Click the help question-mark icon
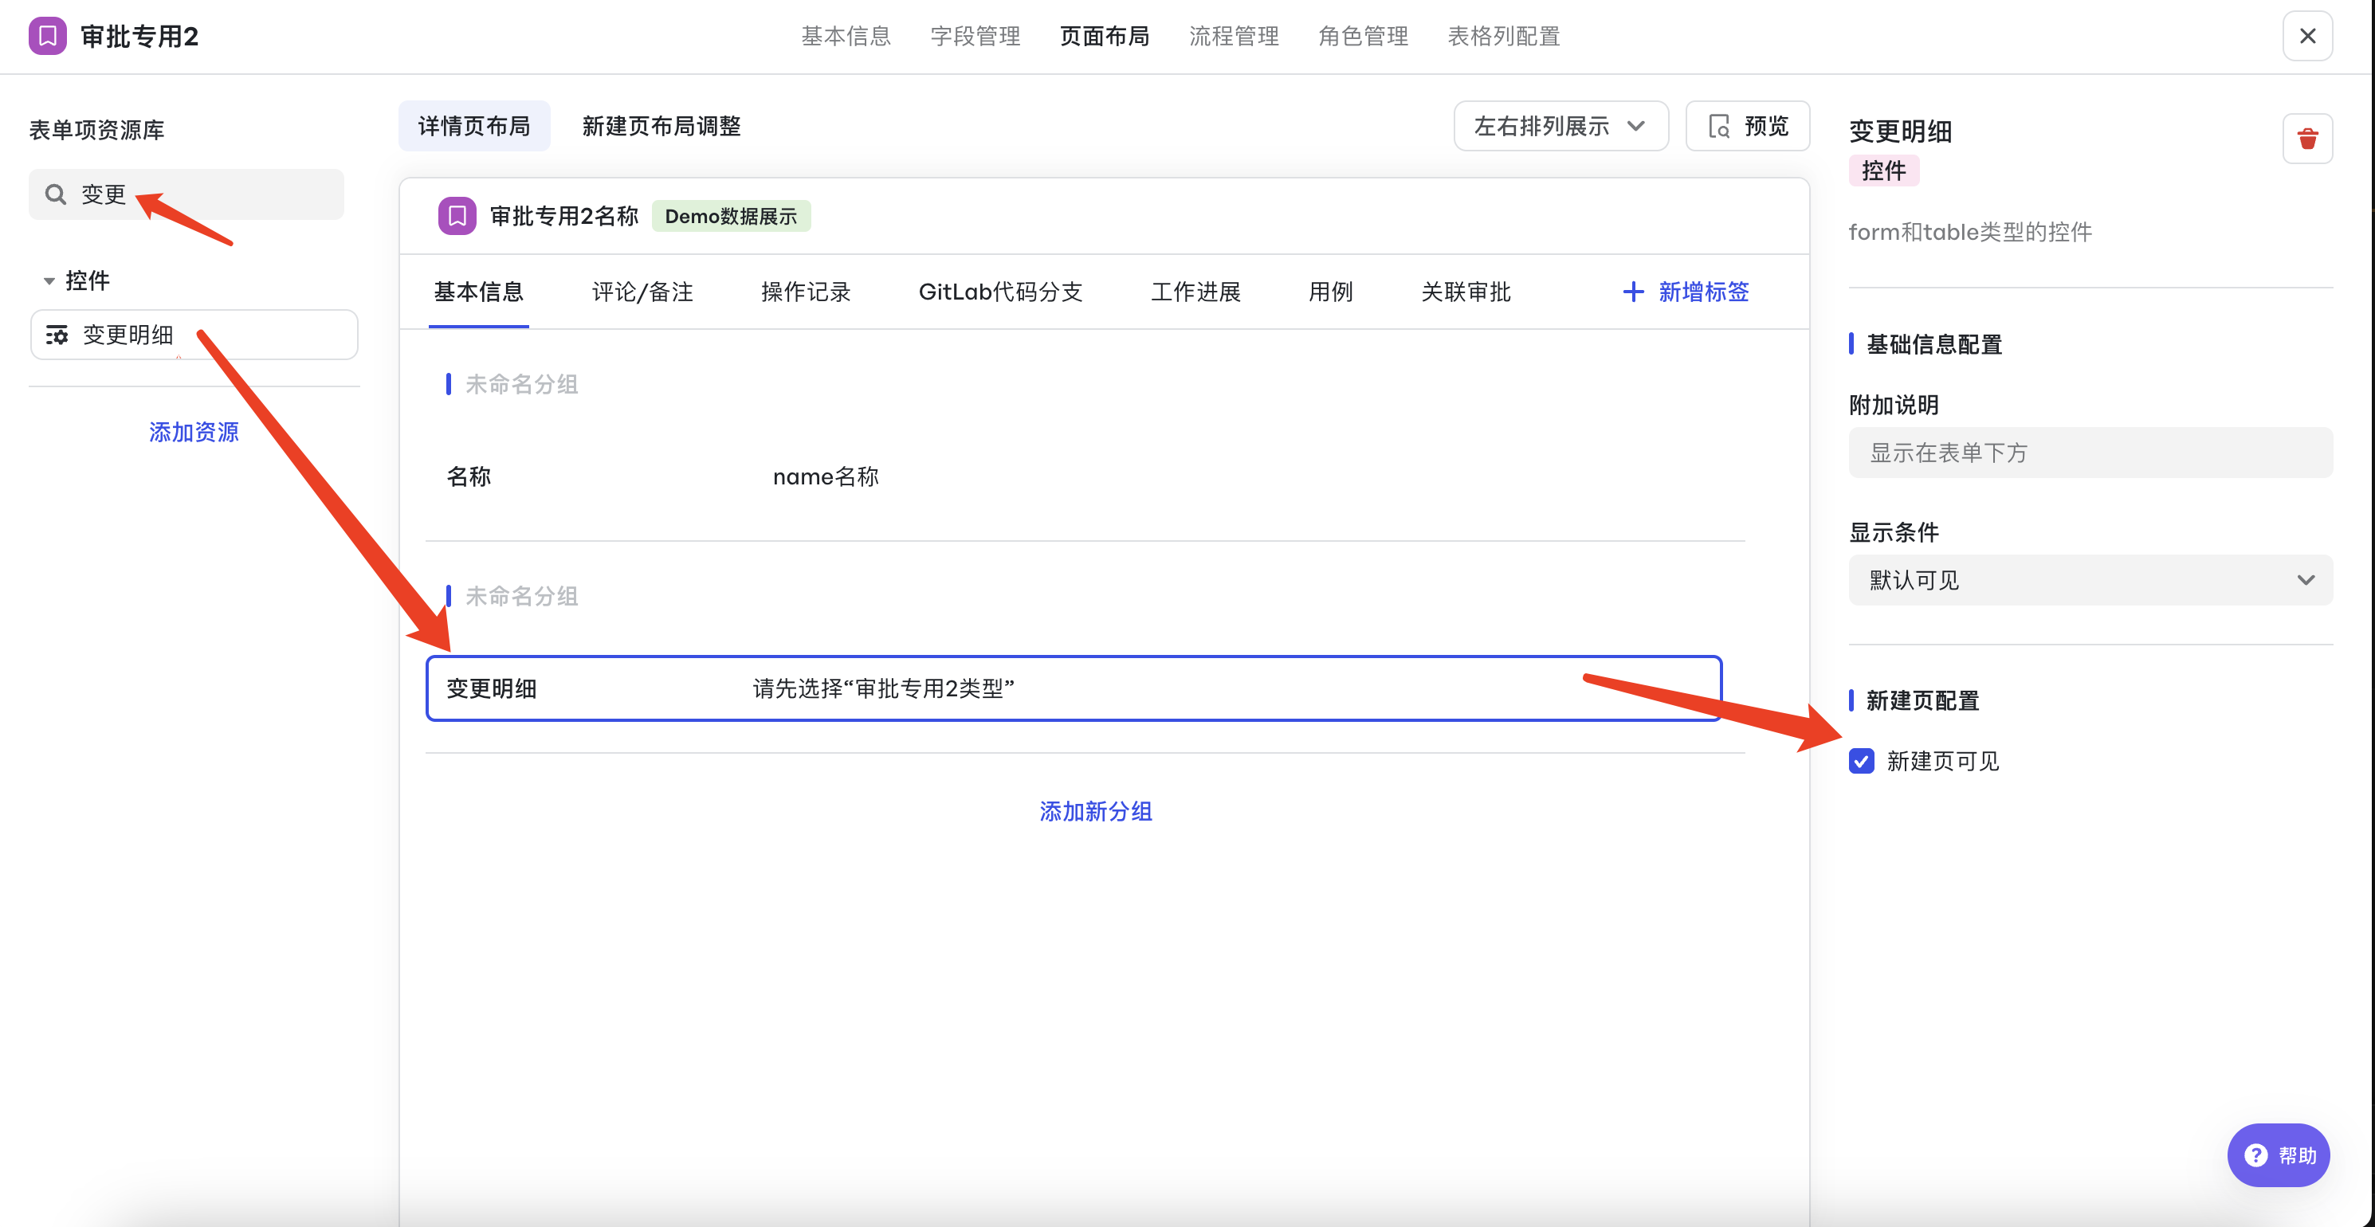Screen dimensions: 2375x1227 [x=2256, y=1155]
